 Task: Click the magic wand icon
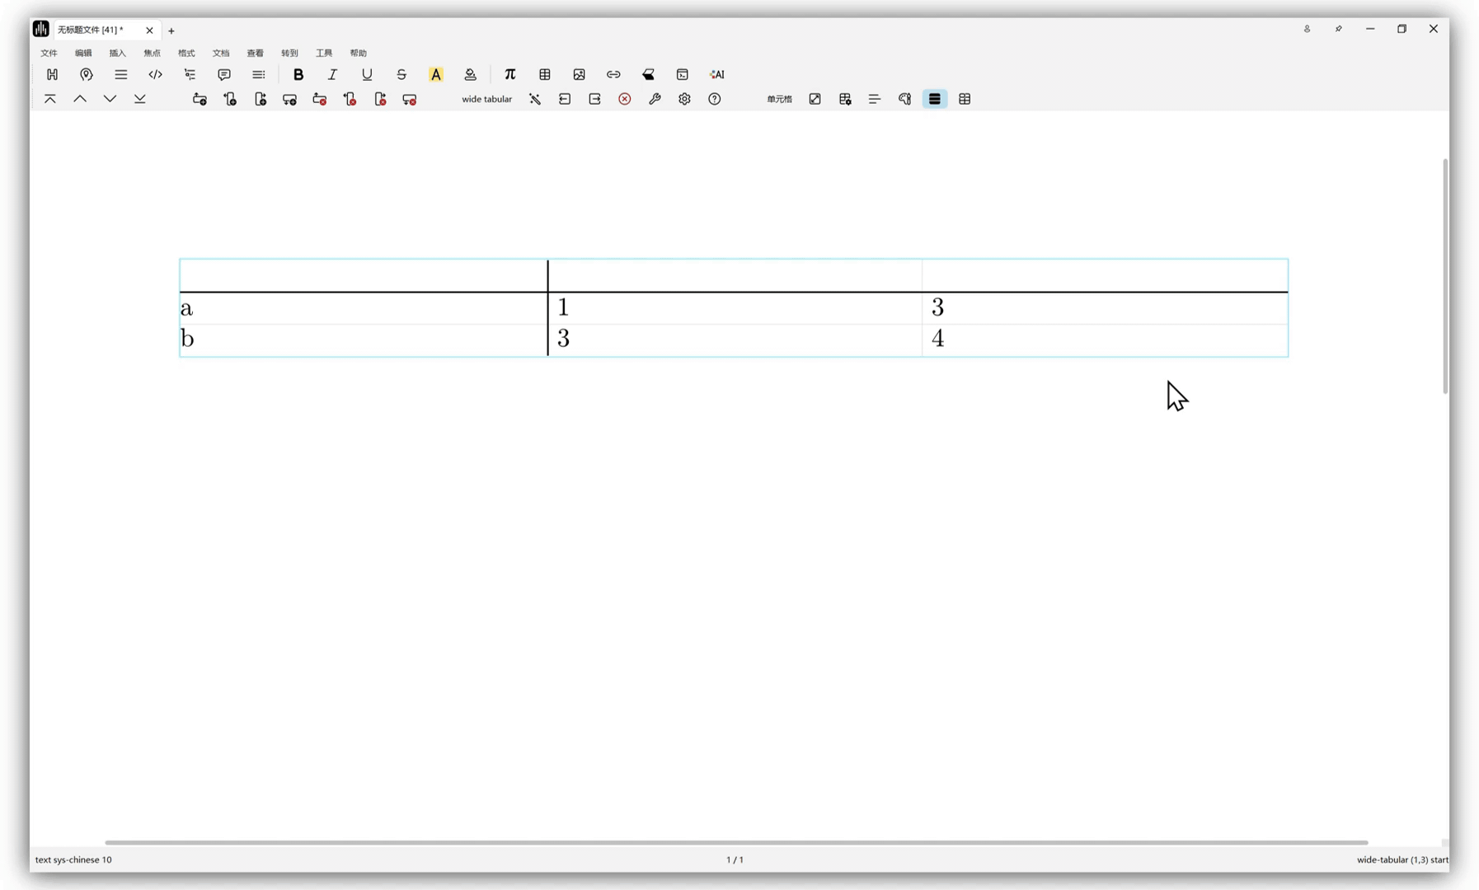(535, 99)
